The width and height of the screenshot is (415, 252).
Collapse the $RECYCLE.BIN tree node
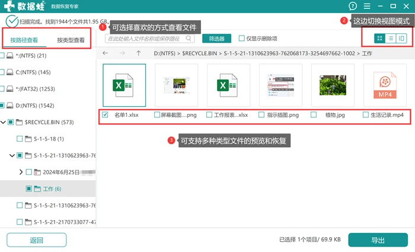tap(3, 122)
